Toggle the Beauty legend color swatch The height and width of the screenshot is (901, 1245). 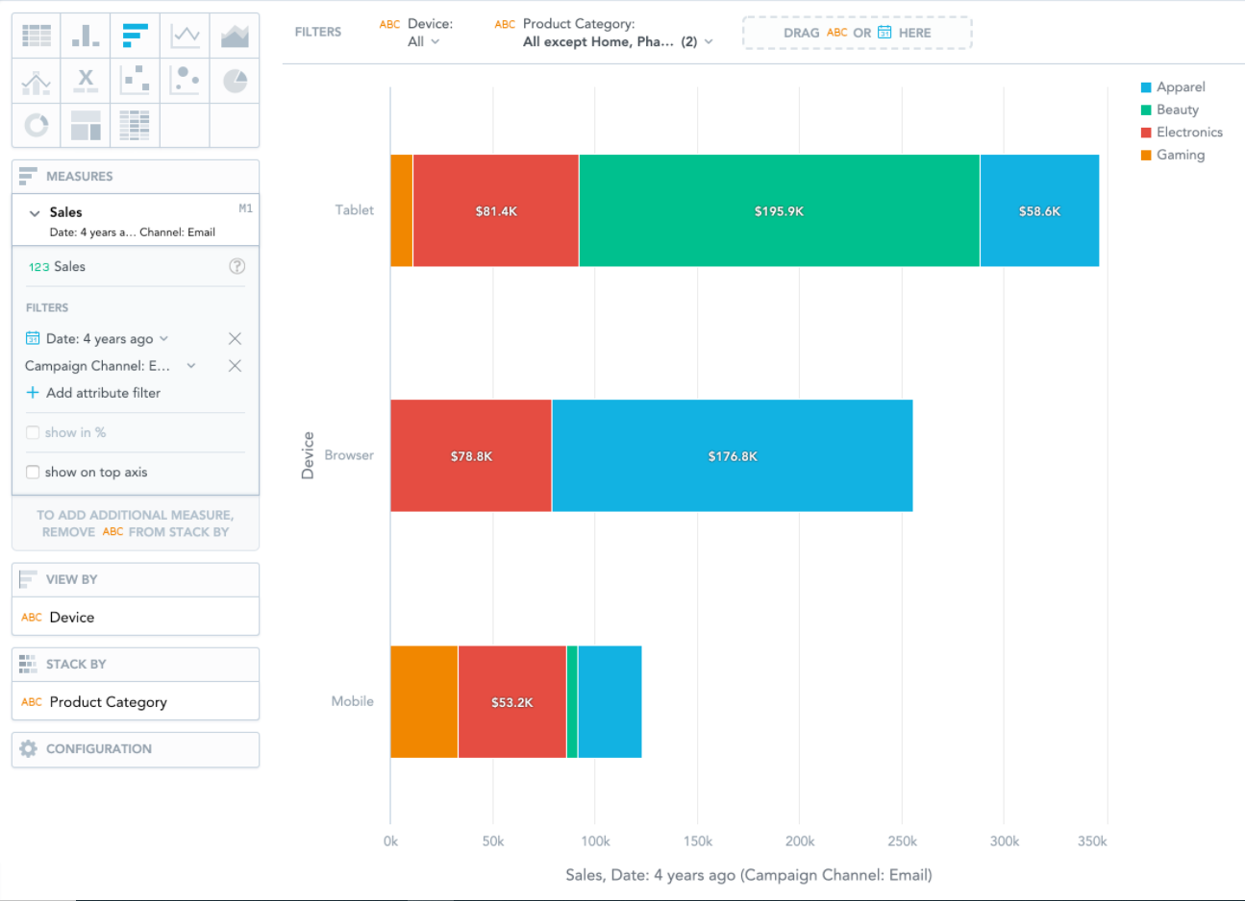[1146, 110]
